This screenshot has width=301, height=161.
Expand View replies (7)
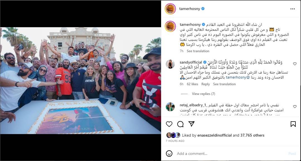203,94
